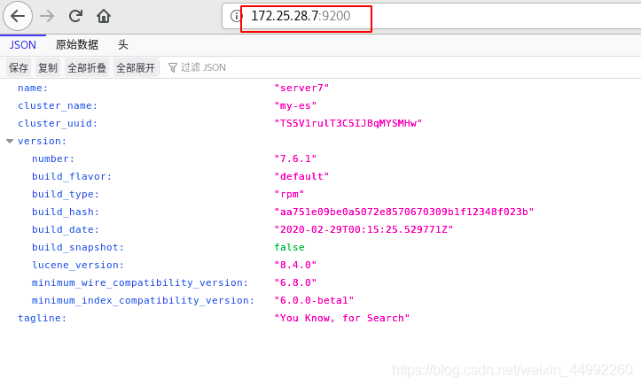Switch to the 原始数据 tab
The width and height of the screenshot is (641, 386).
(77, 45)
